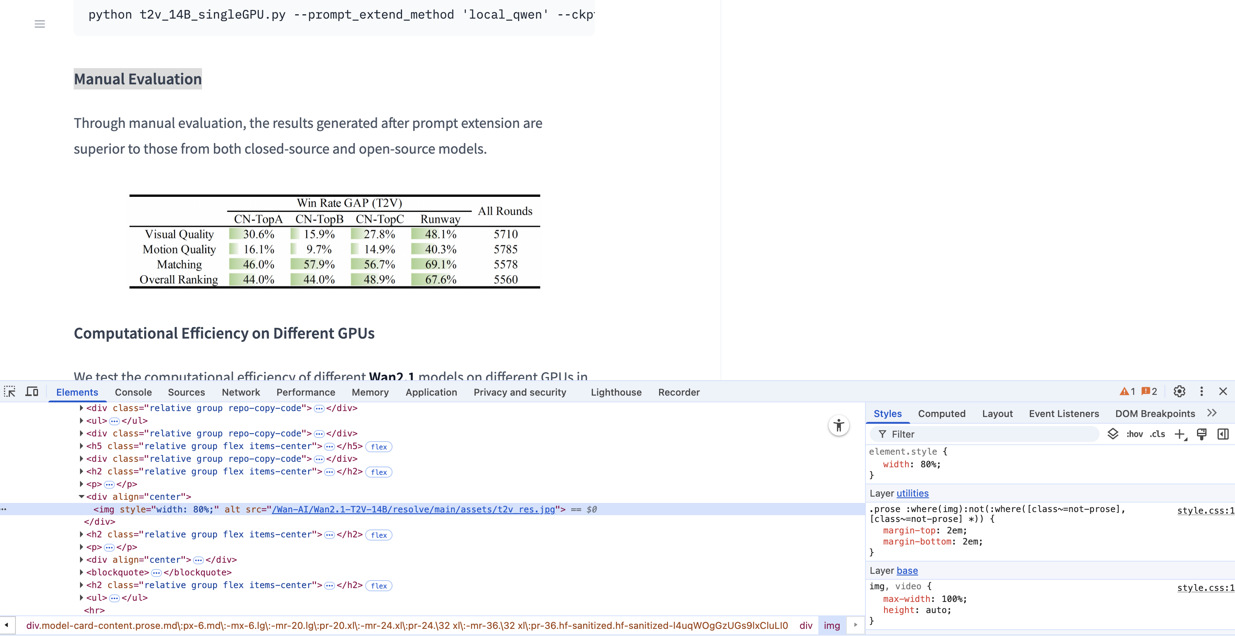
Task: Focus the Styles Filter input field
Action: point(987,434)
